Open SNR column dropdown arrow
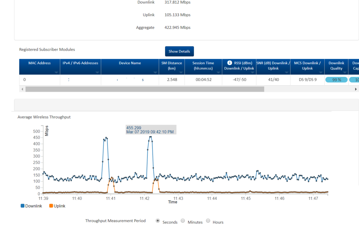The height and width of the screenshot is (235, 359). [x=286, y=72]
